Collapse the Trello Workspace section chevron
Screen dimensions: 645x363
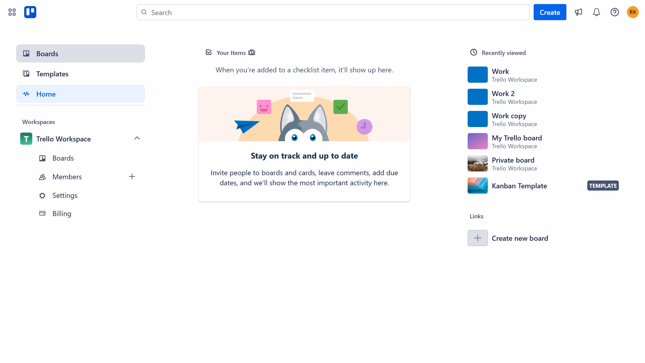137,138
